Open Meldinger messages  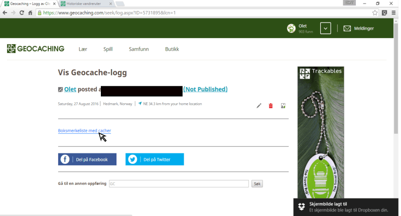pyautogui.click(x=358, y=29)
